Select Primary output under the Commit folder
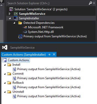The image size is (97, 104). click(x=49, y=78)
